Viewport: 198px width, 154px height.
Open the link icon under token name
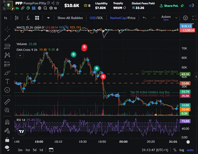pos(23,8)
